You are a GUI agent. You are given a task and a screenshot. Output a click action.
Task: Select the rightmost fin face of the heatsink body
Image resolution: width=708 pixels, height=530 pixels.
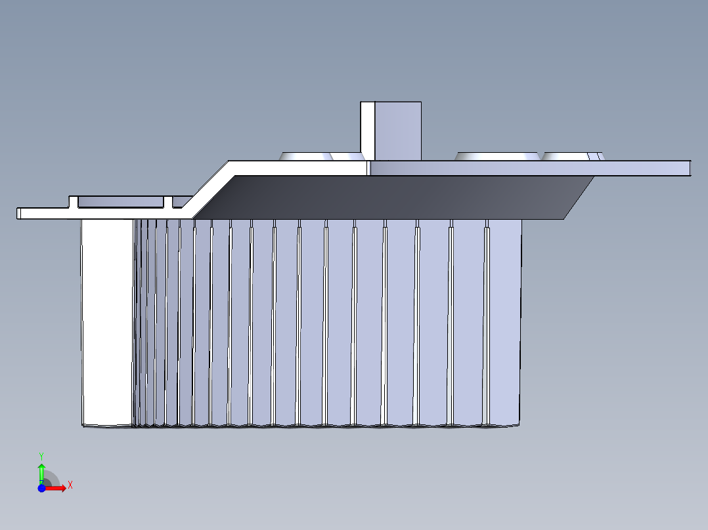(x=505, y=322)
